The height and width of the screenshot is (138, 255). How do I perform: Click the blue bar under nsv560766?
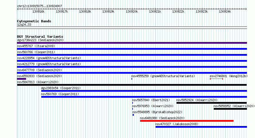click(132, 55)
